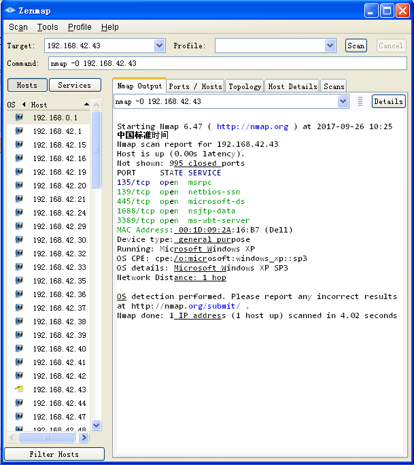Click the OS icon beside 192.168.42.36
This screenshot has width=414, height=465.
pos(19,294)
